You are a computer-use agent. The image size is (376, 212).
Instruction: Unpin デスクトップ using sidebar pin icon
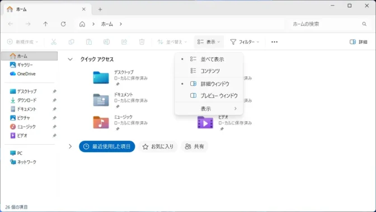pos(54,91)
